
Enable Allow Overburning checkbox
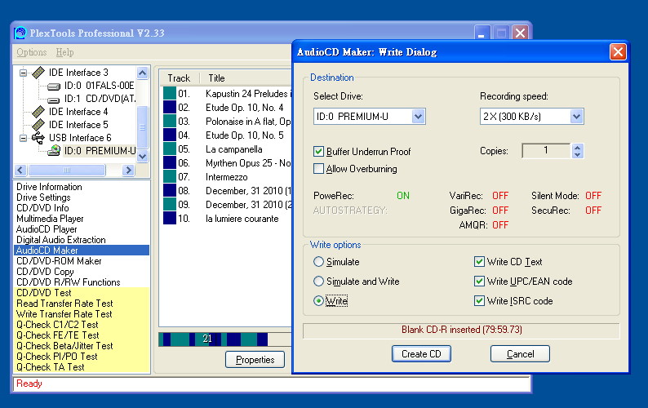[x=318, y=169]
